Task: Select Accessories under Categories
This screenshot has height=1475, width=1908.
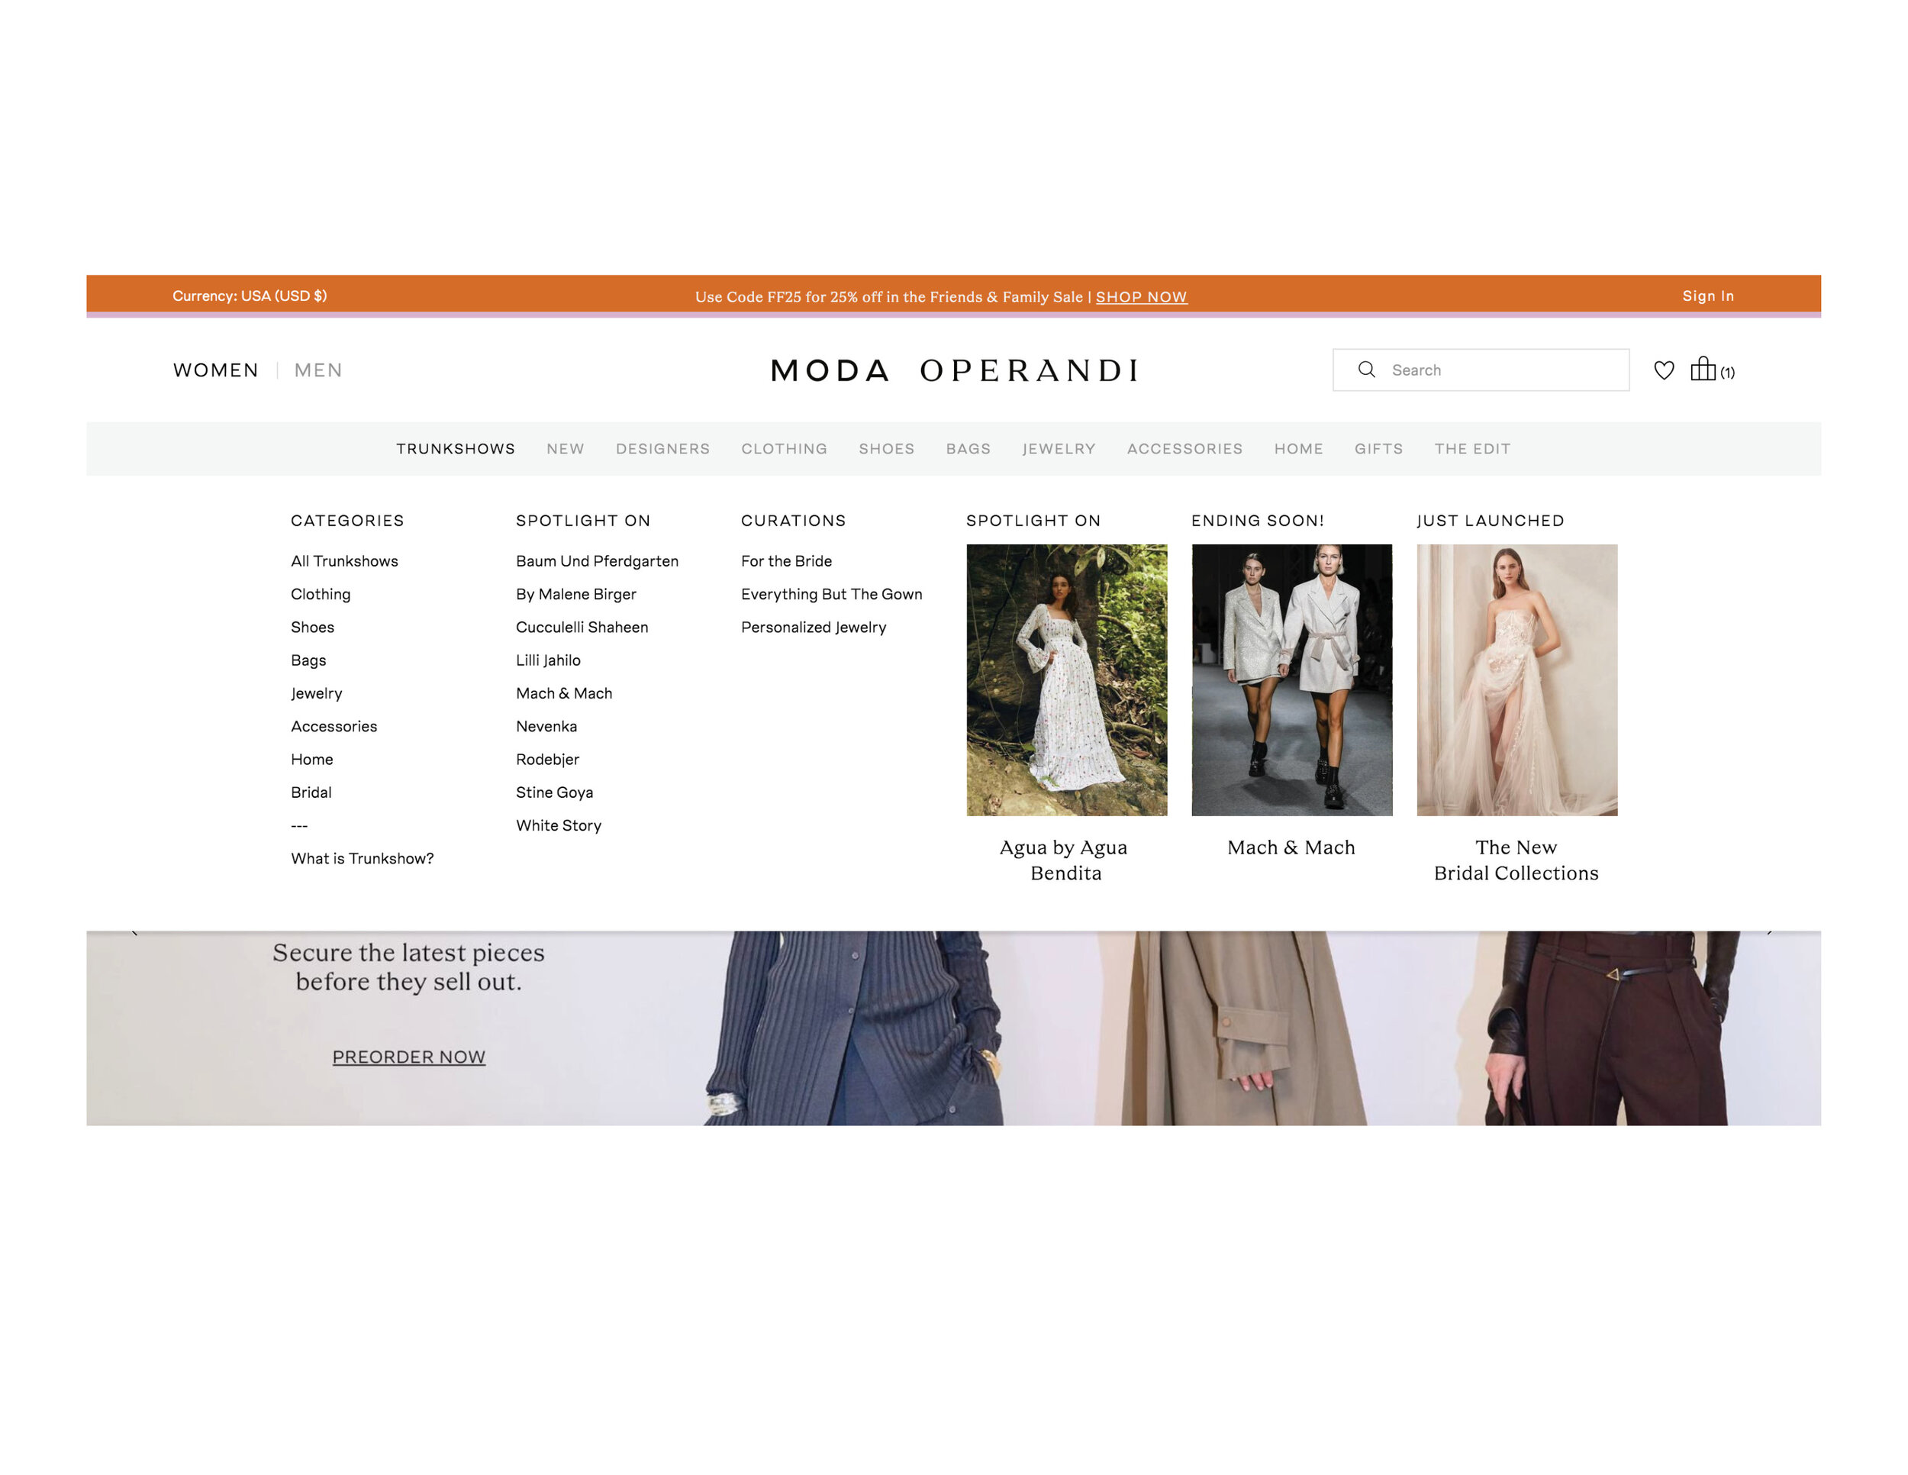Action: (334, 726)
